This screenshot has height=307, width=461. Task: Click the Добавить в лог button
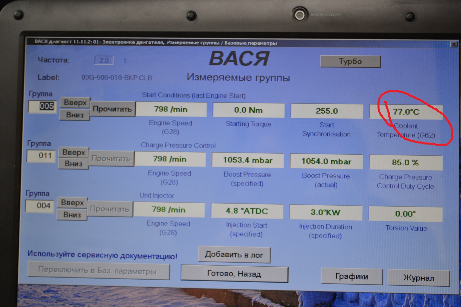[x=234, y=255]
